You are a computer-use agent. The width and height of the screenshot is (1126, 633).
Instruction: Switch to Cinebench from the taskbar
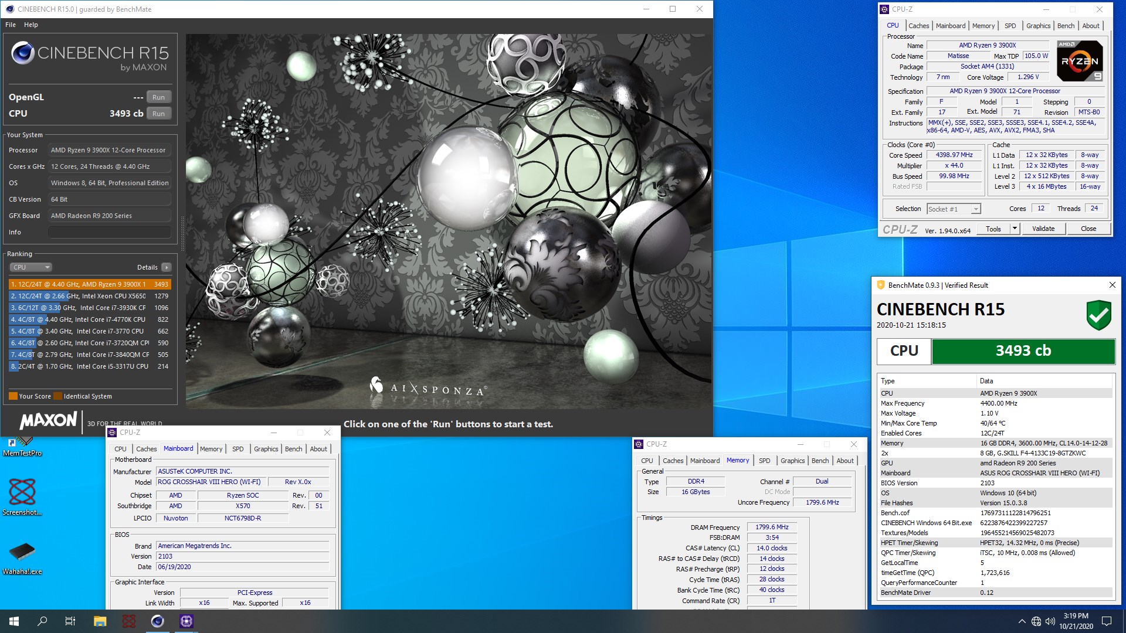pos(158,621)
